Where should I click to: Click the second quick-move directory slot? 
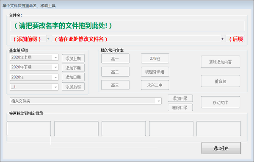click(76, 128)
